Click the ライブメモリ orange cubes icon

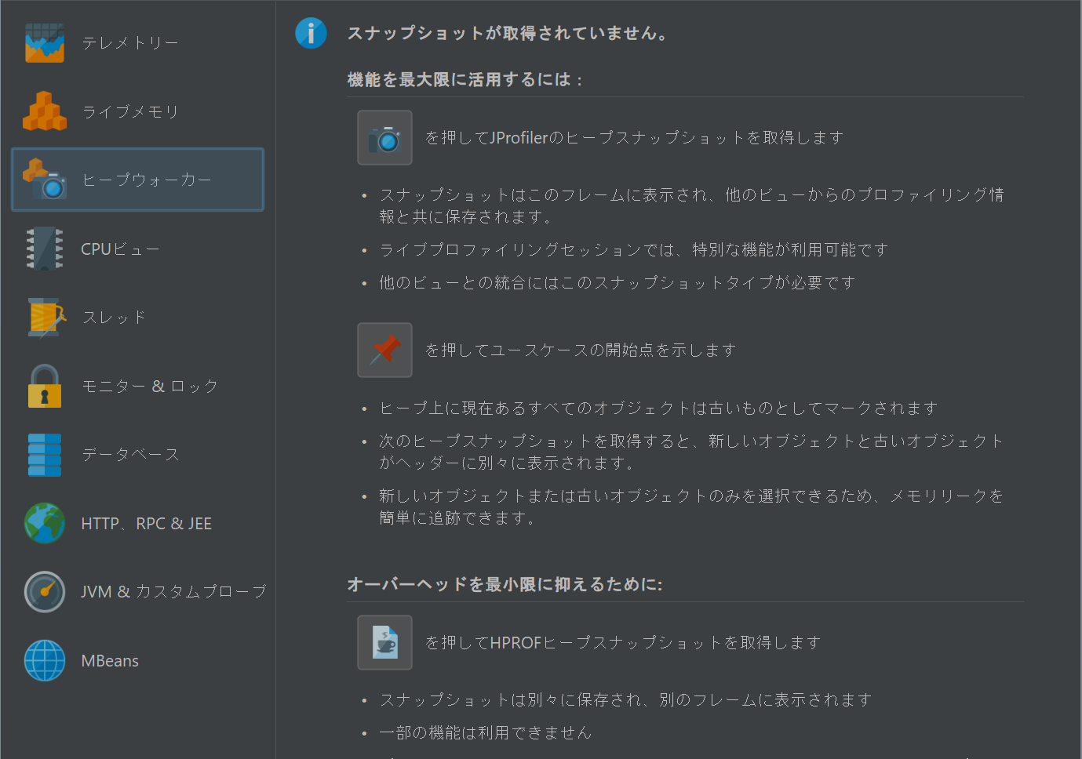point(45,111)
